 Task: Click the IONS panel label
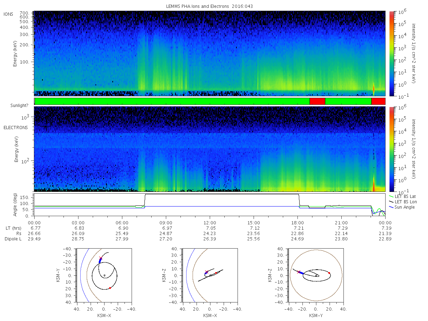point(9,14)
